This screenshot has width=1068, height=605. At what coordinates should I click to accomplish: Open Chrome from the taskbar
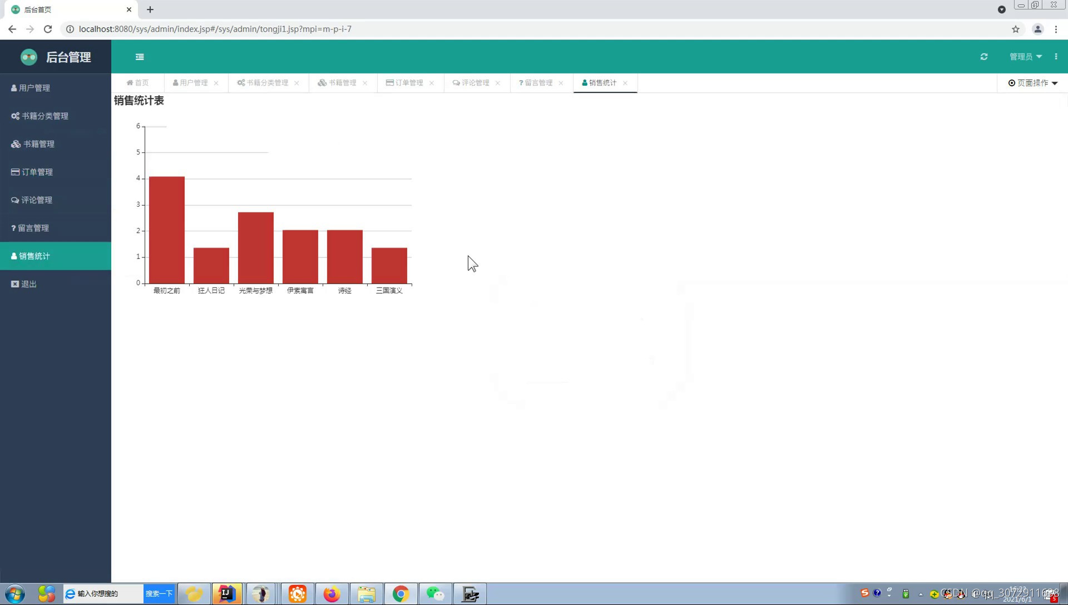point(401,594)
